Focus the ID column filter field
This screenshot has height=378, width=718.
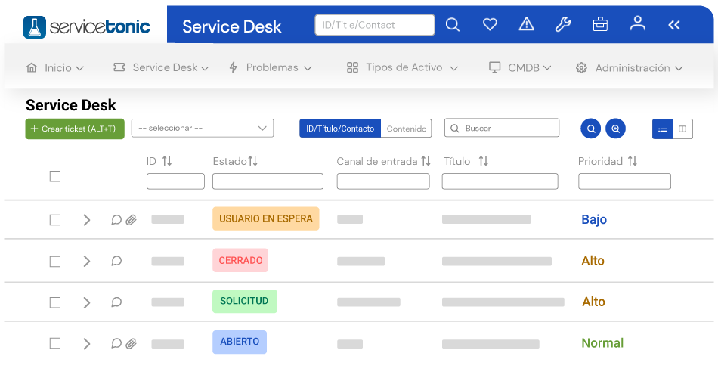point(175,181)
